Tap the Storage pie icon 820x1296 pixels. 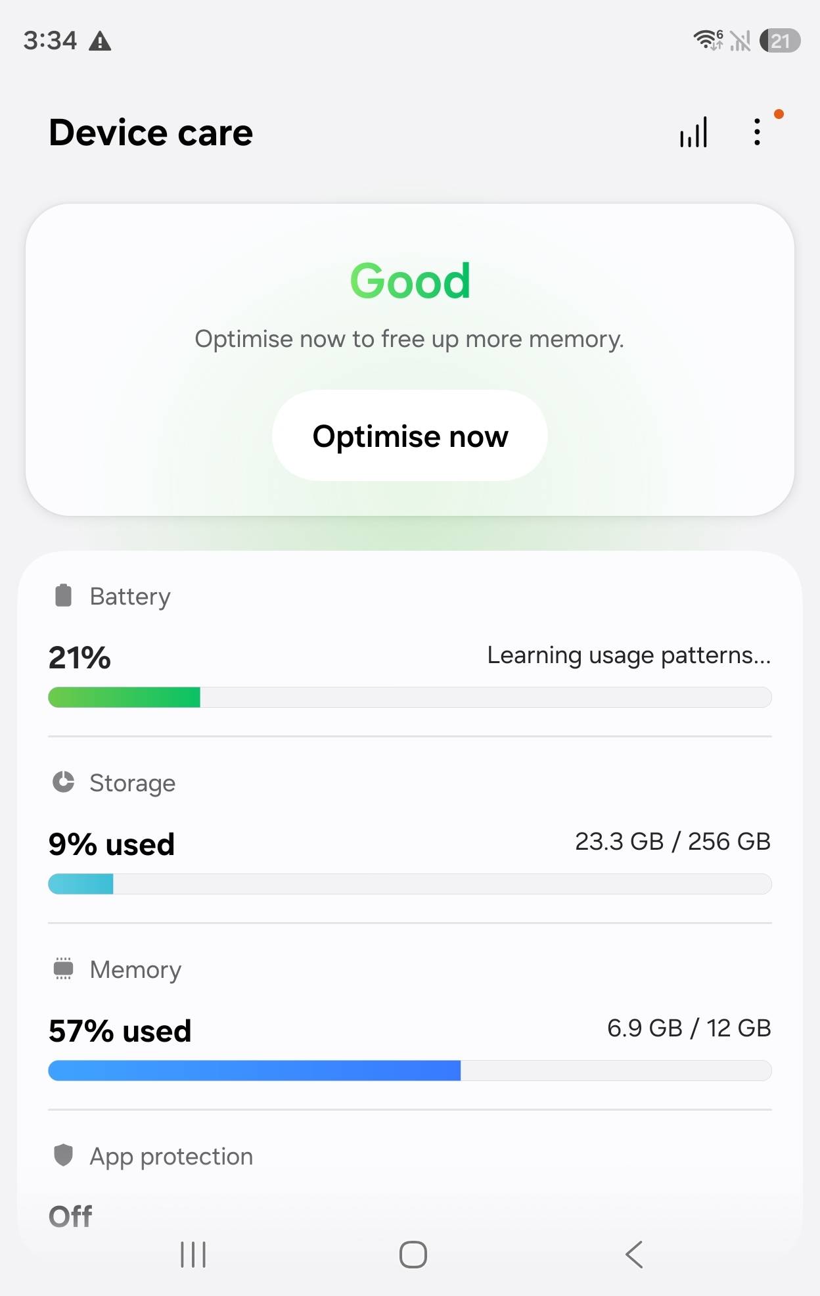(63, 782)
